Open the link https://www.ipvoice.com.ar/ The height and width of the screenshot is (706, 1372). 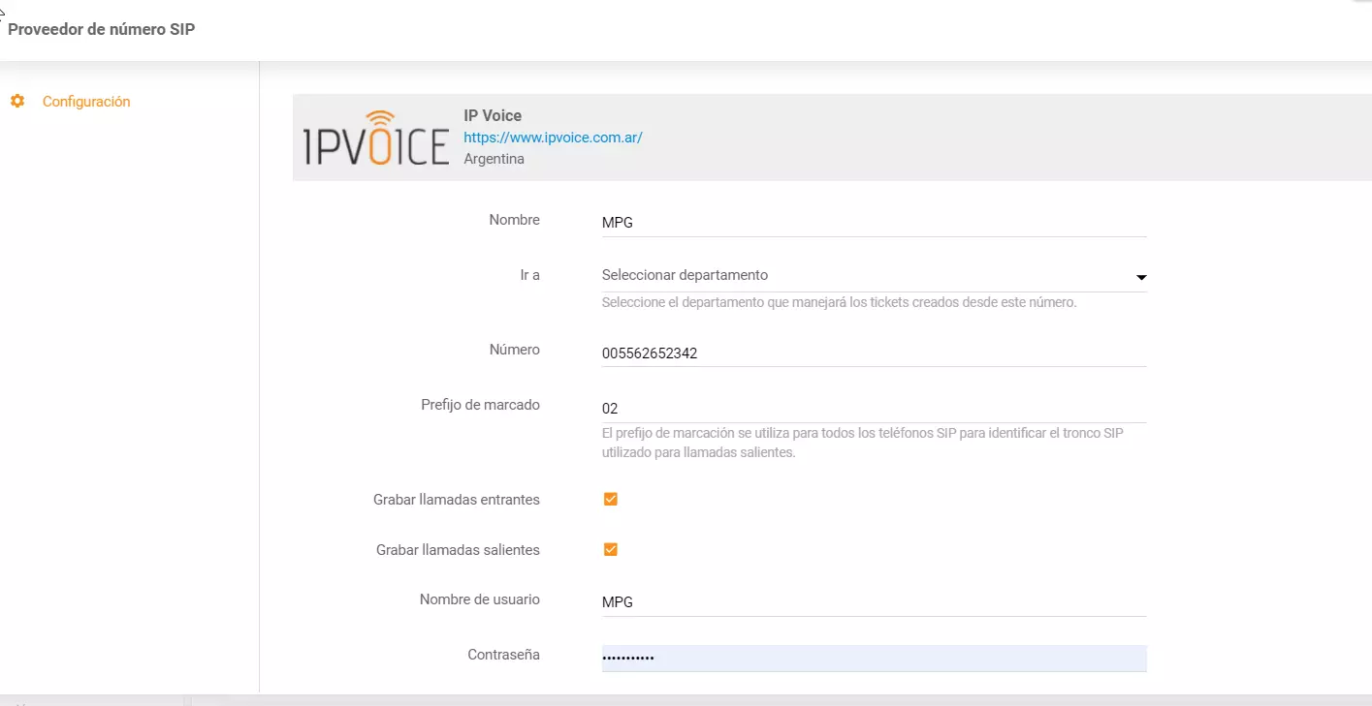point(553,137)
